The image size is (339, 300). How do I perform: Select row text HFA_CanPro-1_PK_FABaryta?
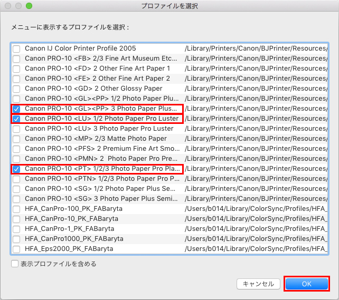pos(70,229)
